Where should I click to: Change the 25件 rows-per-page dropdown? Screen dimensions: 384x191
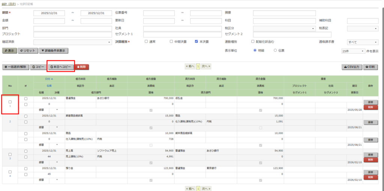click(x=352, y=51)
